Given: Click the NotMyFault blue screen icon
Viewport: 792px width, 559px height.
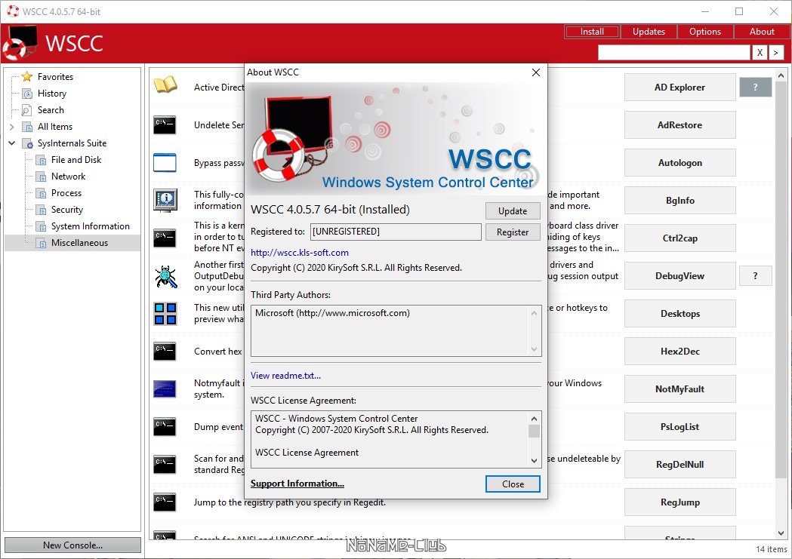Looking at the screenshot, I should tap(165, 389).
